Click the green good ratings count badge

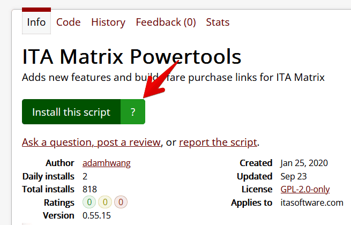89,202
